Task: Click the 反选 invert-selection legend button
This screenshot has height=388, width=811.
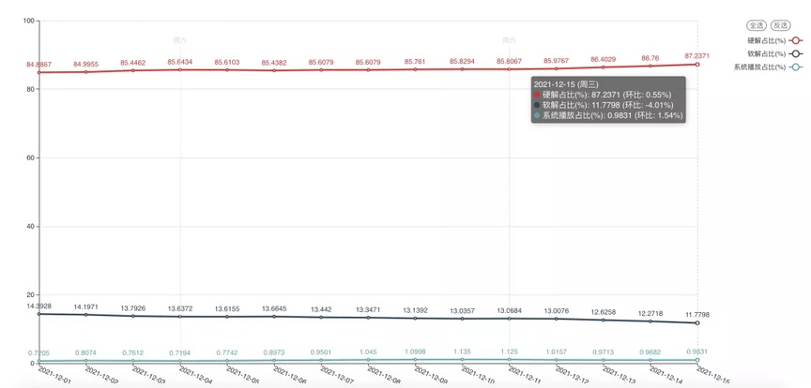Action: pyautogui.click(x=780, y=25)
